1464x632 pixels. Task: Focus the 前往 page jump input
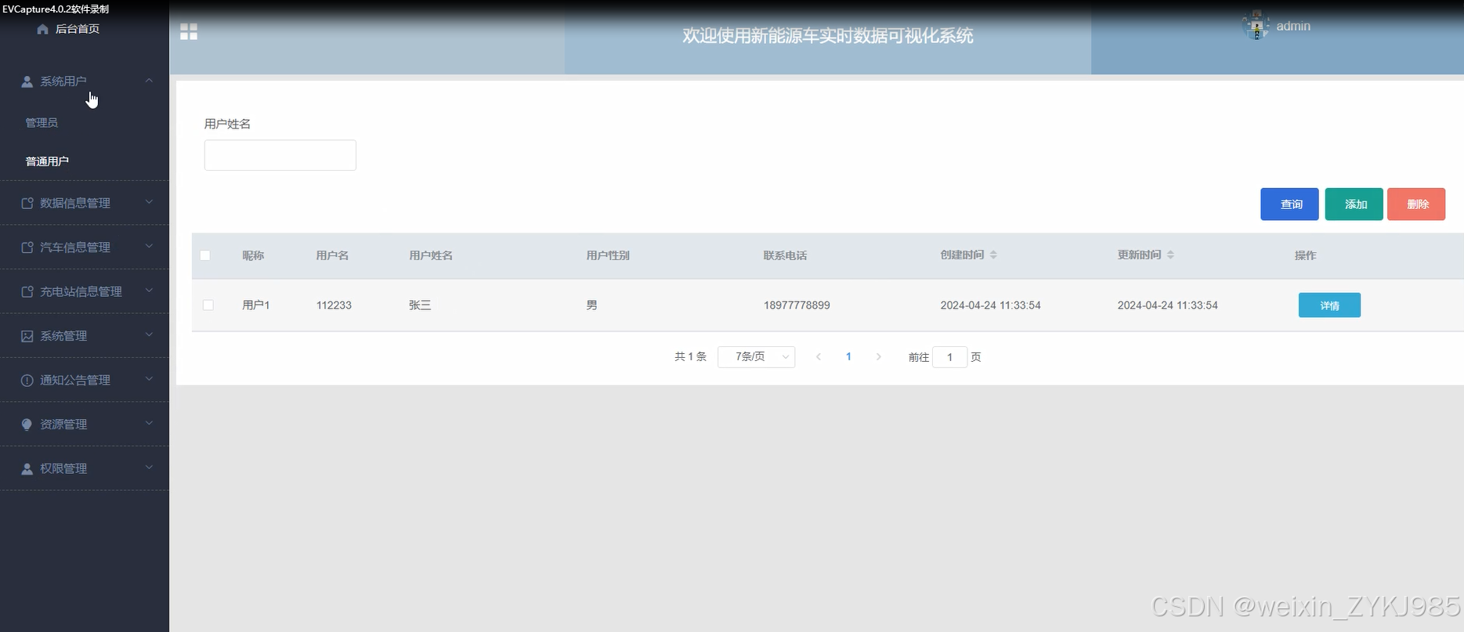click(x=950, y=357)
